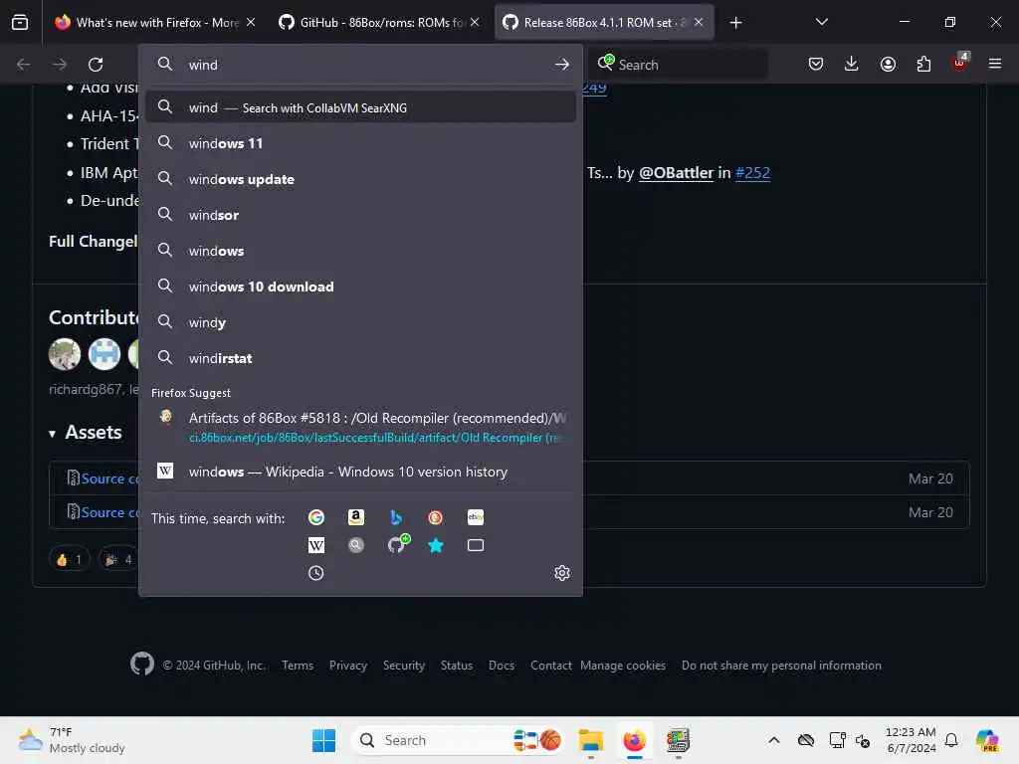The height and width of the screenshot is (764, 1019).
Task: Open the Downloads panel
Action: tap(852, 64)
